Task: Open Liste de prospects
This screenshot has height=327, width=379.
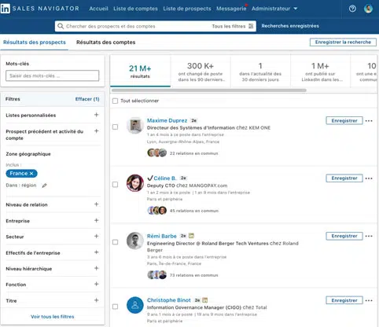Action: tap(187, 9)
